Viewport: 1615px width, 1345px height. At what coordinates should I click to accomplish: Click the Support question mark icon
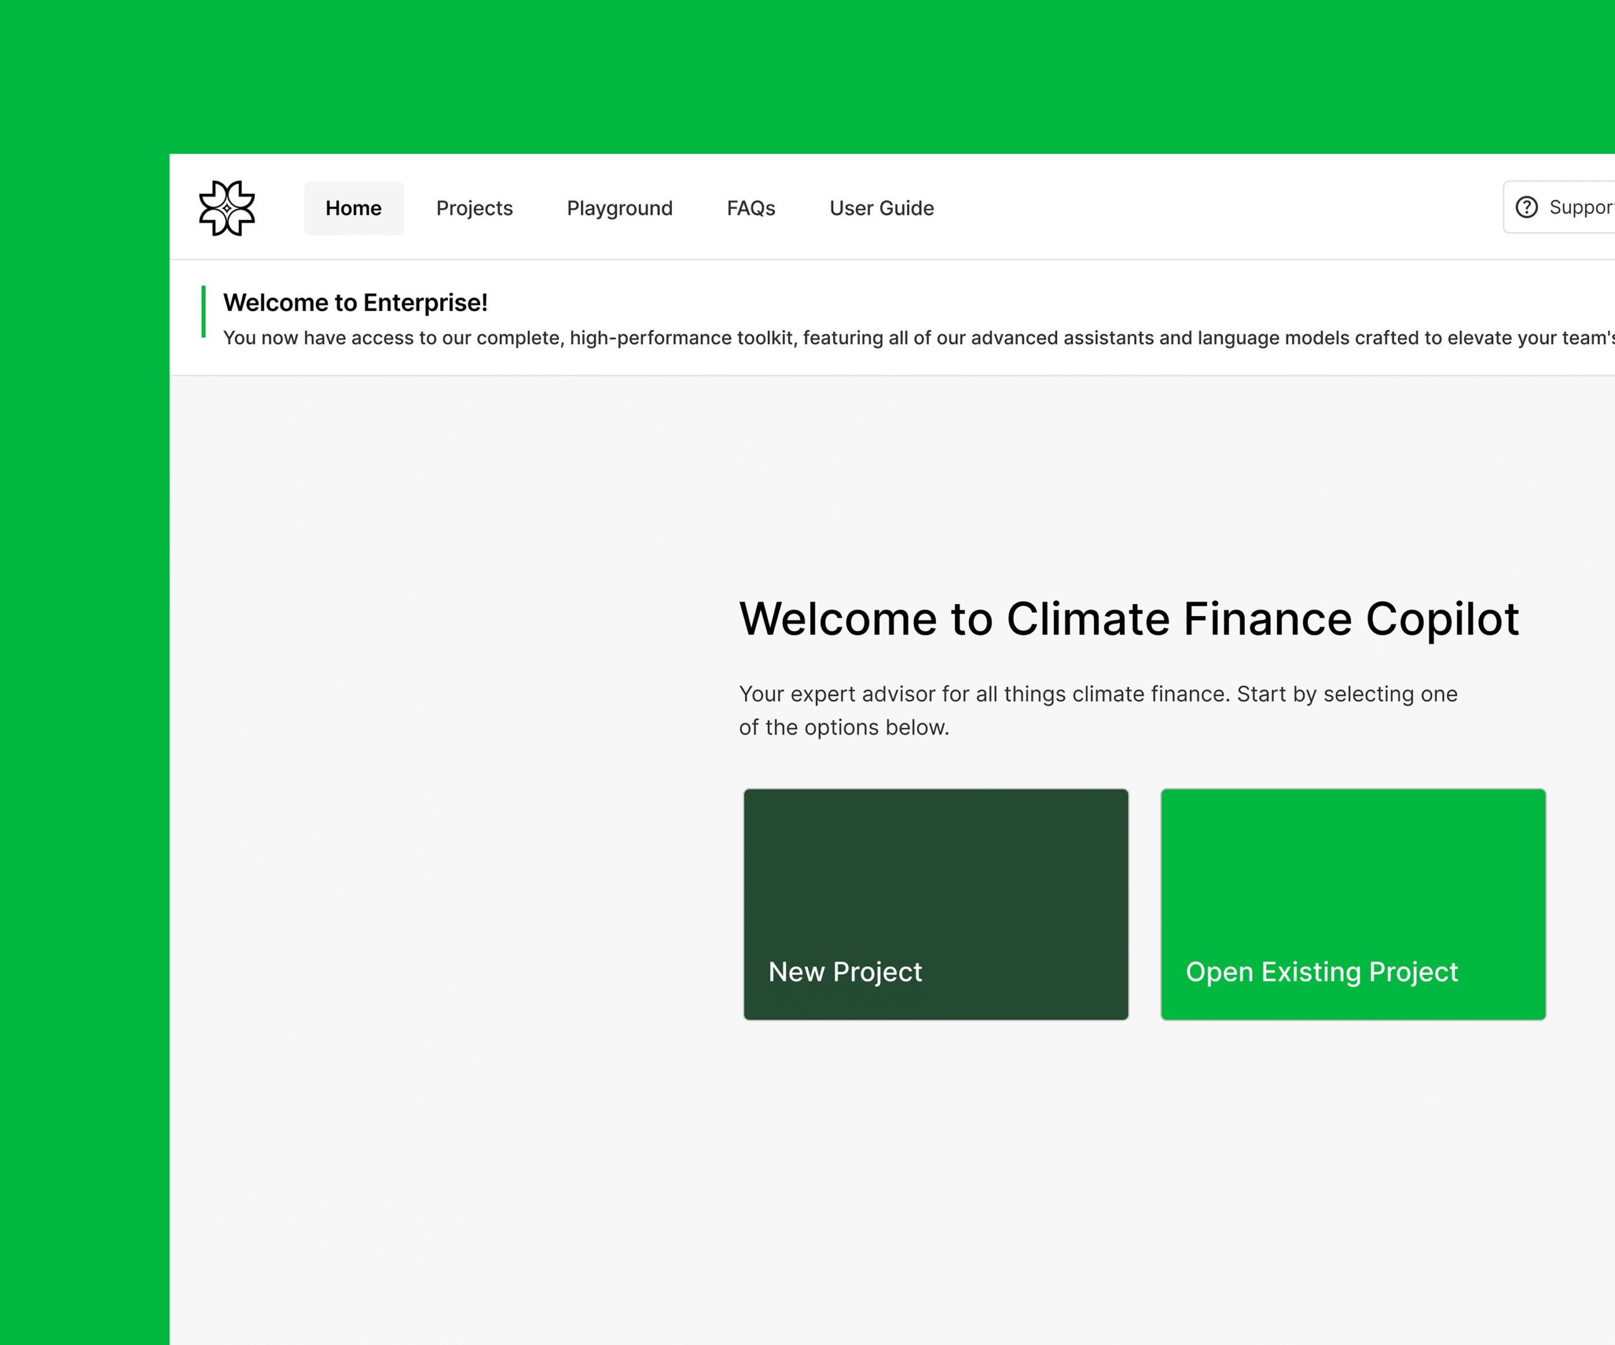1527,207
